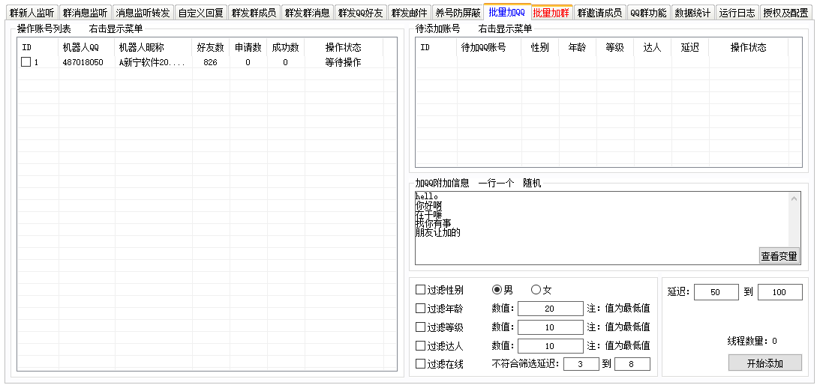Screen dimensions: 817x388
Task: Open the 授权及配置 tab
Action: (x=785, y=13)
